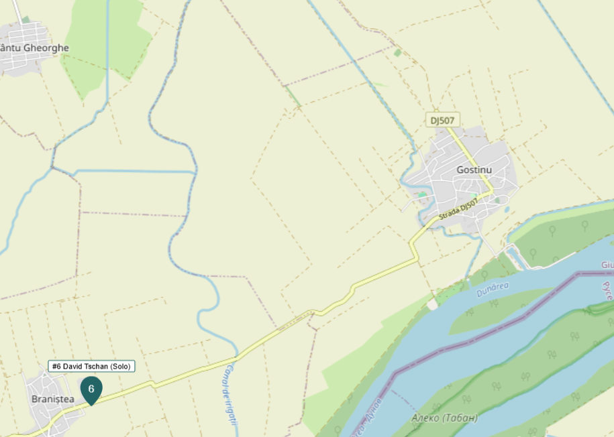Screen dimensions: 614x437
Task: Click the beige patch on the Danube riverbank
Action: click(432, 304)
